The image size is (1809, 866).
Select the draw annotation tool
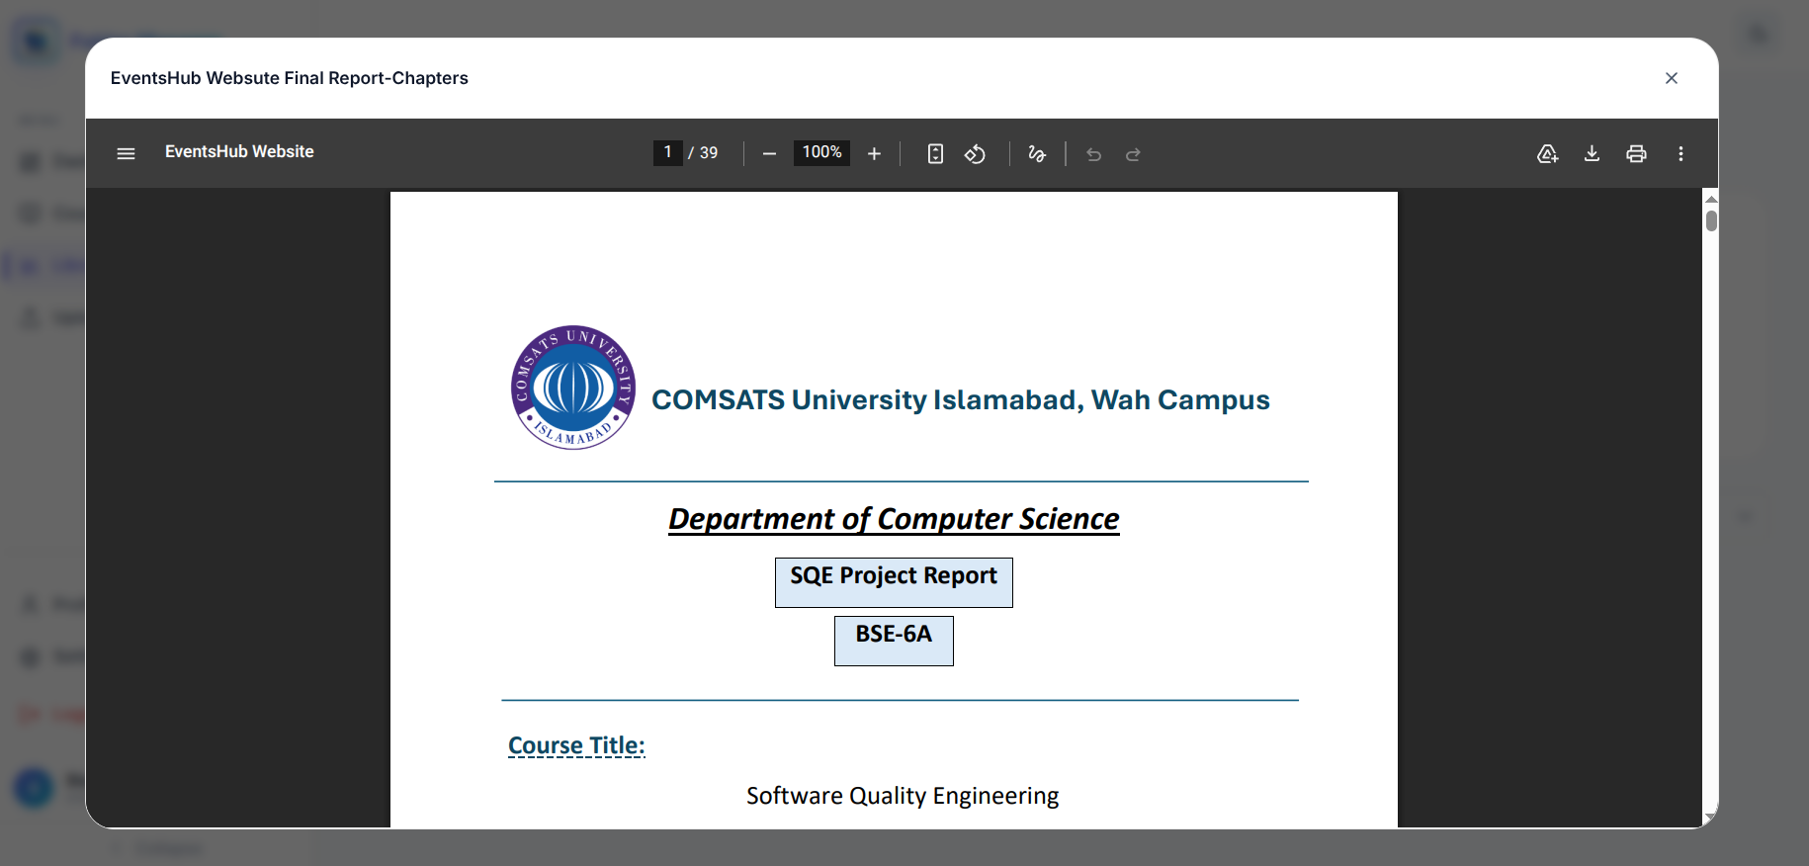point(1037,153)
